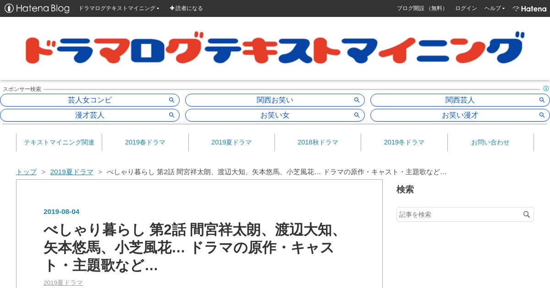Search sponsor term お笑い女

(x=275, y=115)
